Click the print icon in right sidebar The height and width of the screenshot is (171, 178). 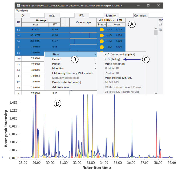(x=161, y=30)
